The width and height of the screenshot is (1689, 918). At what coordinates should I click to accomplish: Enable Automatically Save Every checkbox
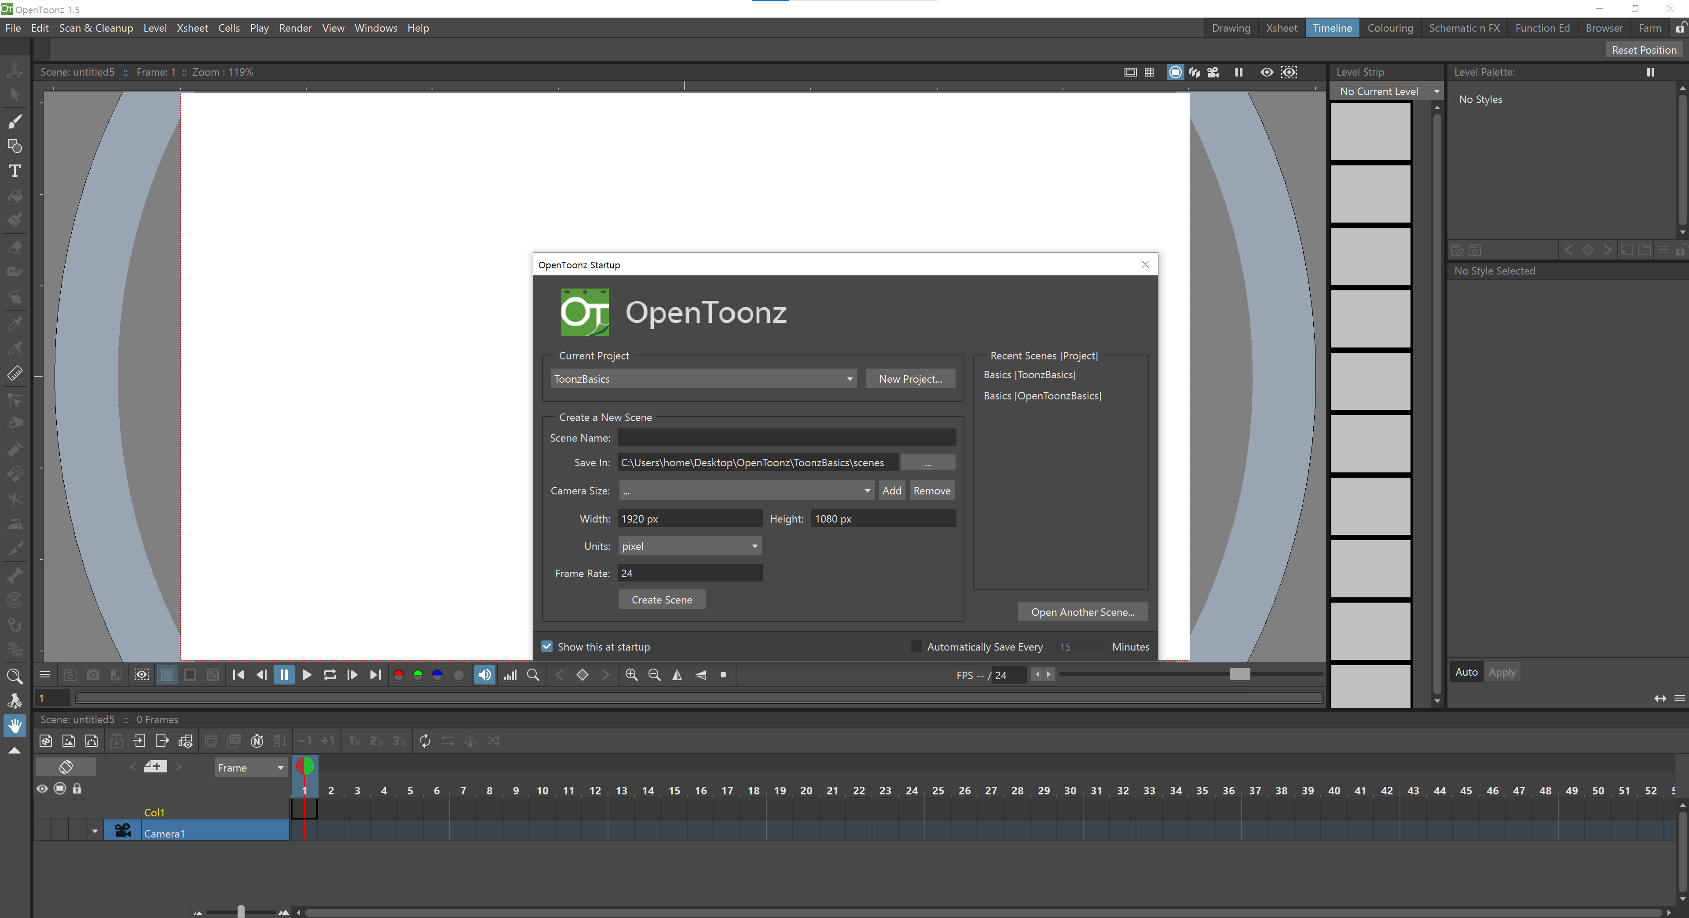pyautogui.click(x=916, y=647)
